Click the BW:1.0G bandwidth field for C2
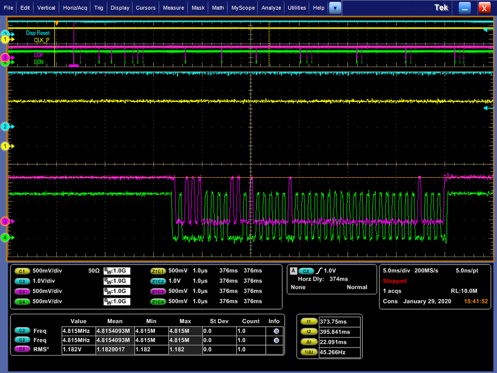497x373 pixels. click(118, 281)
